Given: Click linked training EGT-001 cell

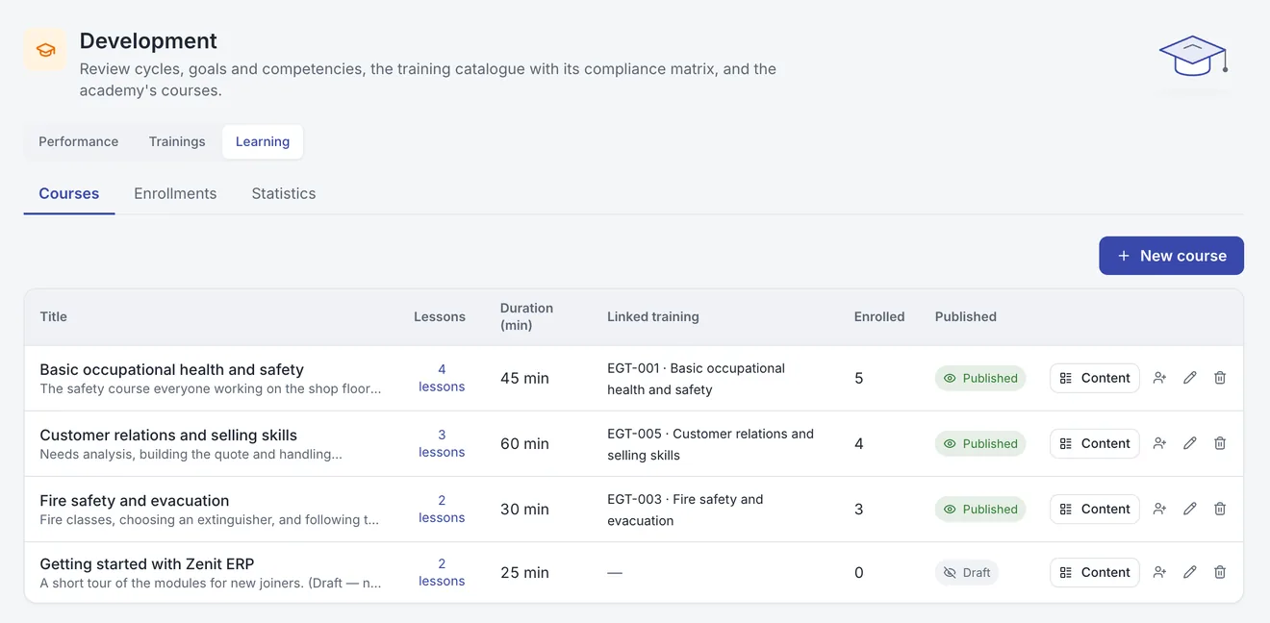Looking at the screenshot, I should click(x=697, y=379).
